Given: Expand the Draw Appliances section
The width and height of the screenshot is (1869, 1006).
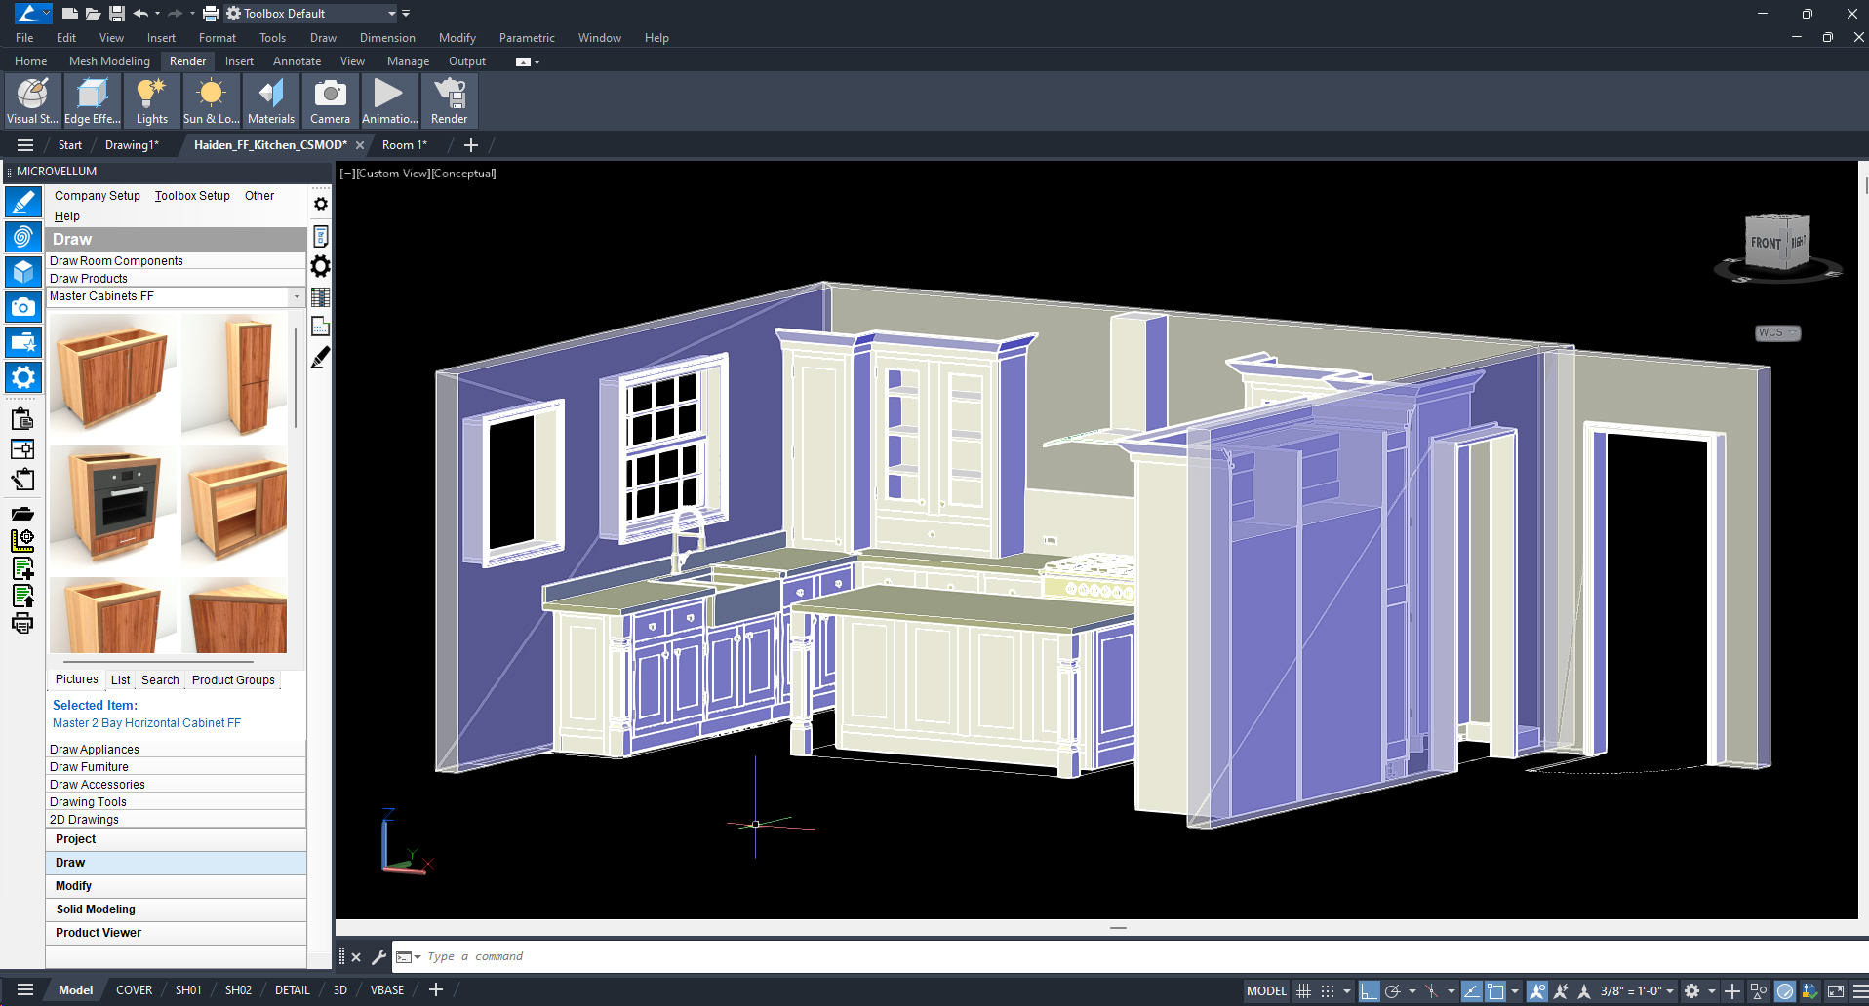Looking at the screenshot, I should [x=176, y=750].
